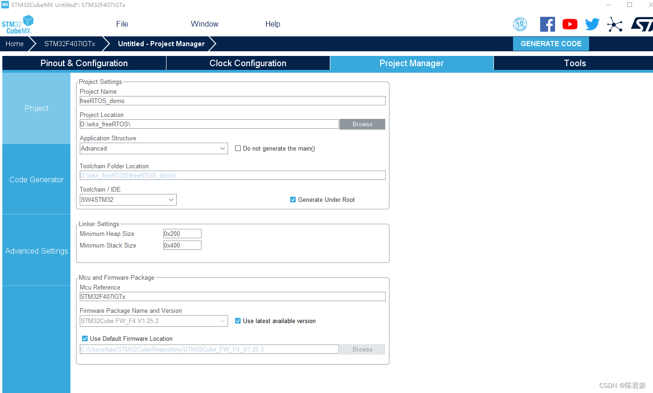Open the Code Generator side tab
This screenshot has width=653, height=393.
[x=36, y=179]
